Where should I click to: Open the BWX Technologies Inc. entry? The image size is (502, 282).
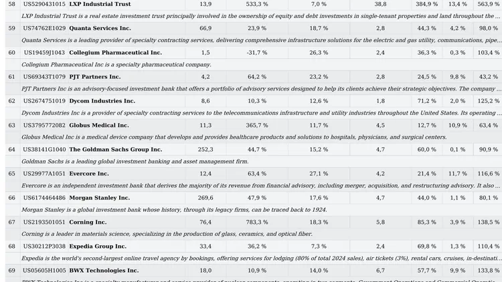[x=104, y=271]
